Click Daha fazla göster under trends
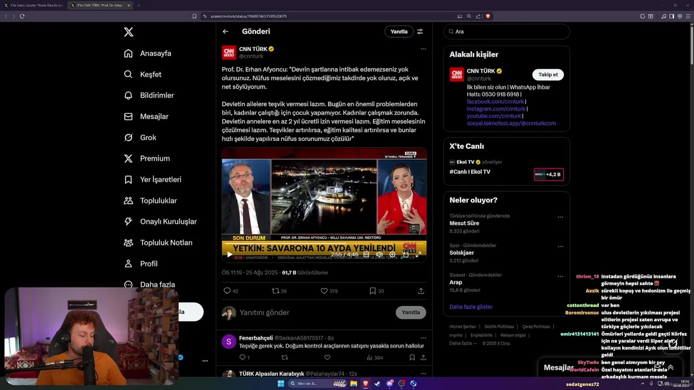694x390 pixels. click(x=471, y=307)
